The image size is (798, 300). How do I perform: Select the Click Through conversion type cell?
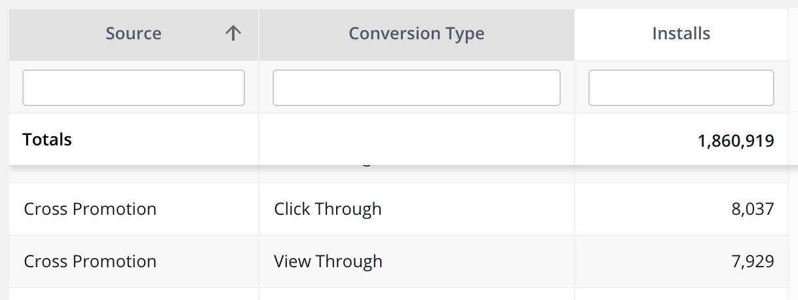(x=328, y=210)
